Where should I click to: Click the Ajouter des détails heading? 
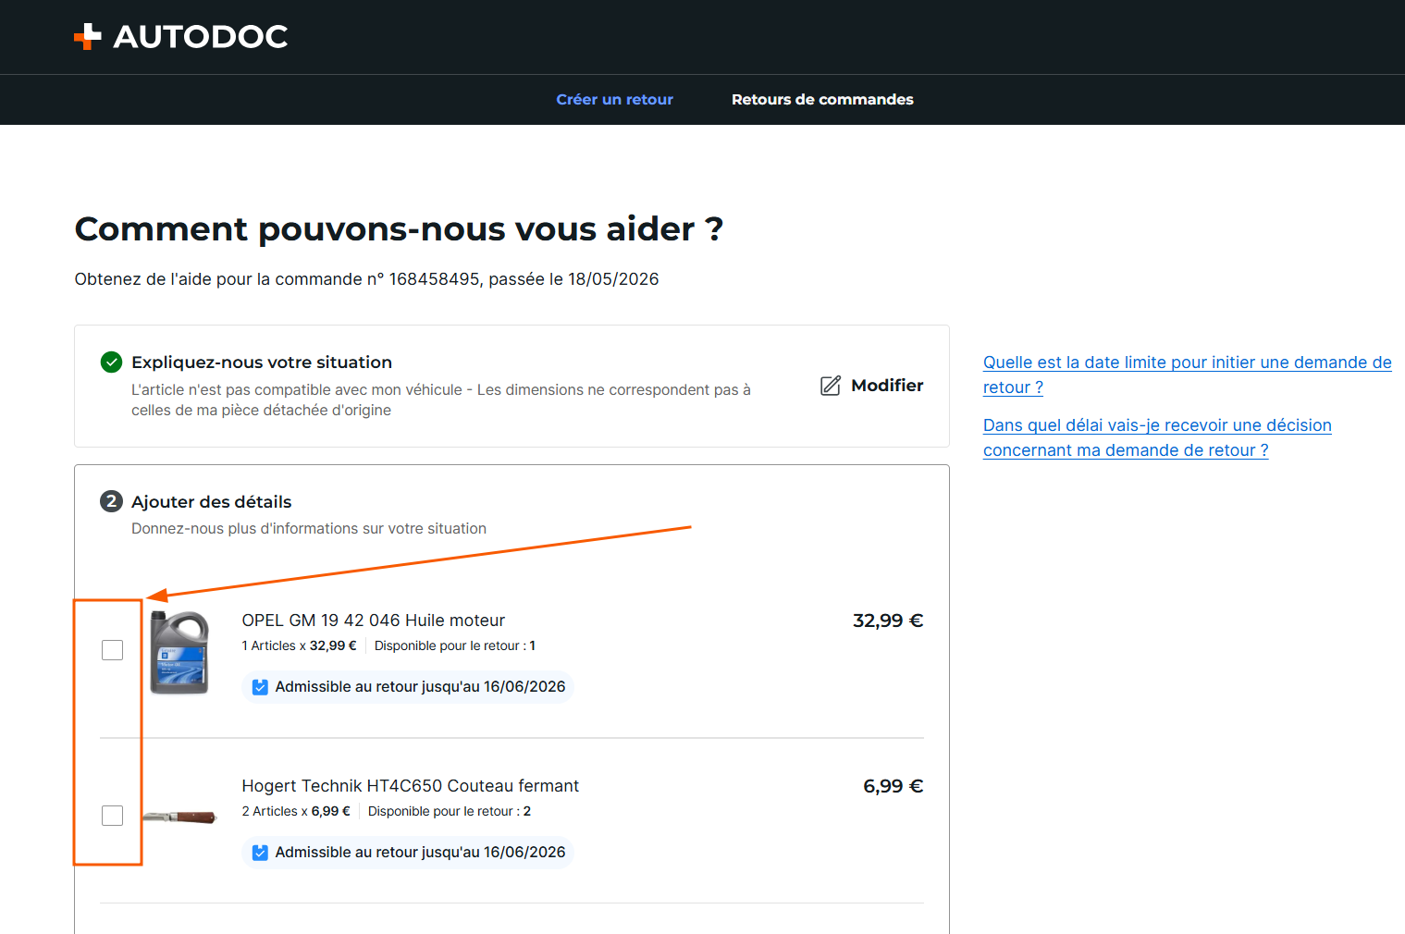pos(212,502)
